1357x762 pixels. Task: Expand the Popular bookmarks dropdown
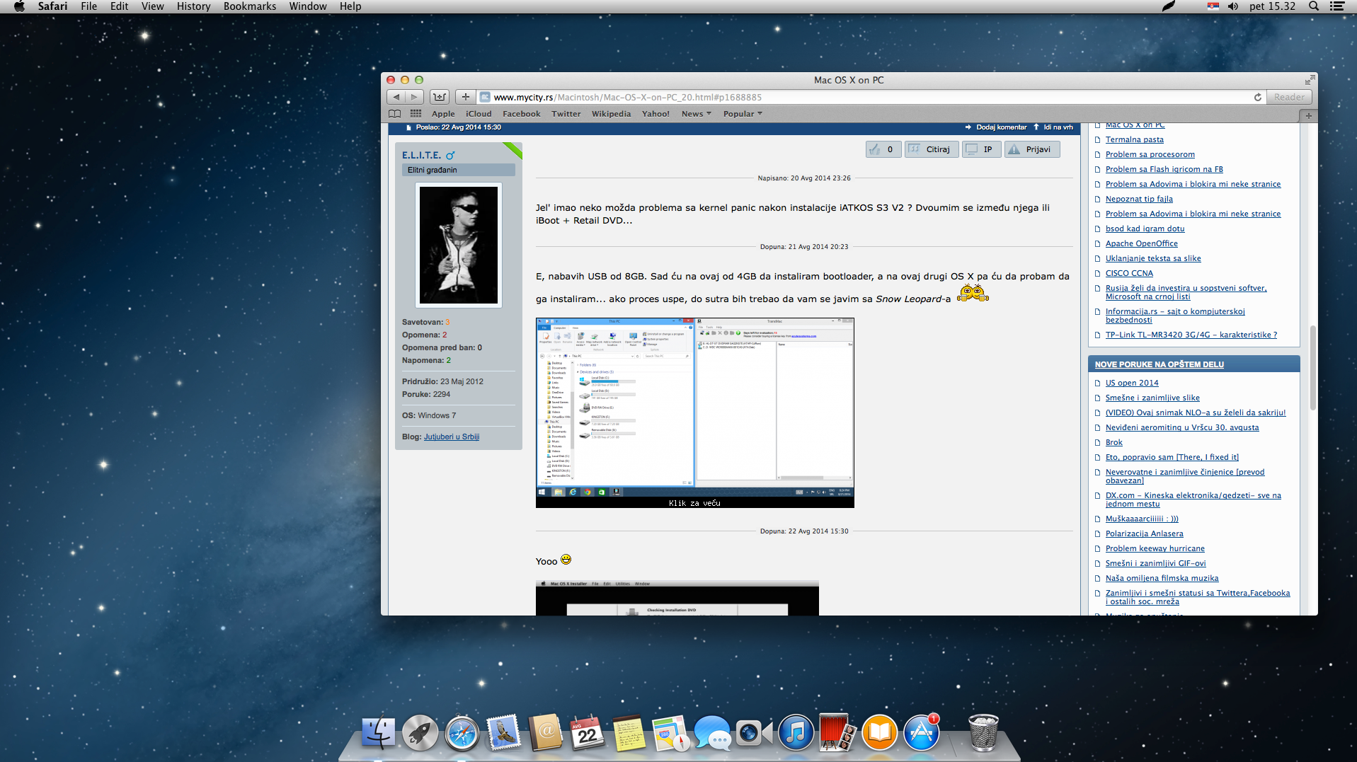743,114
